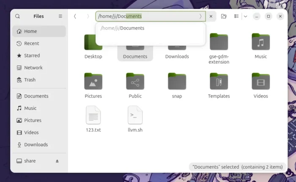Select the /home/ji/Documents autocomplete suggestion
This screenshot has width=296, height=182.
point(123,28)
